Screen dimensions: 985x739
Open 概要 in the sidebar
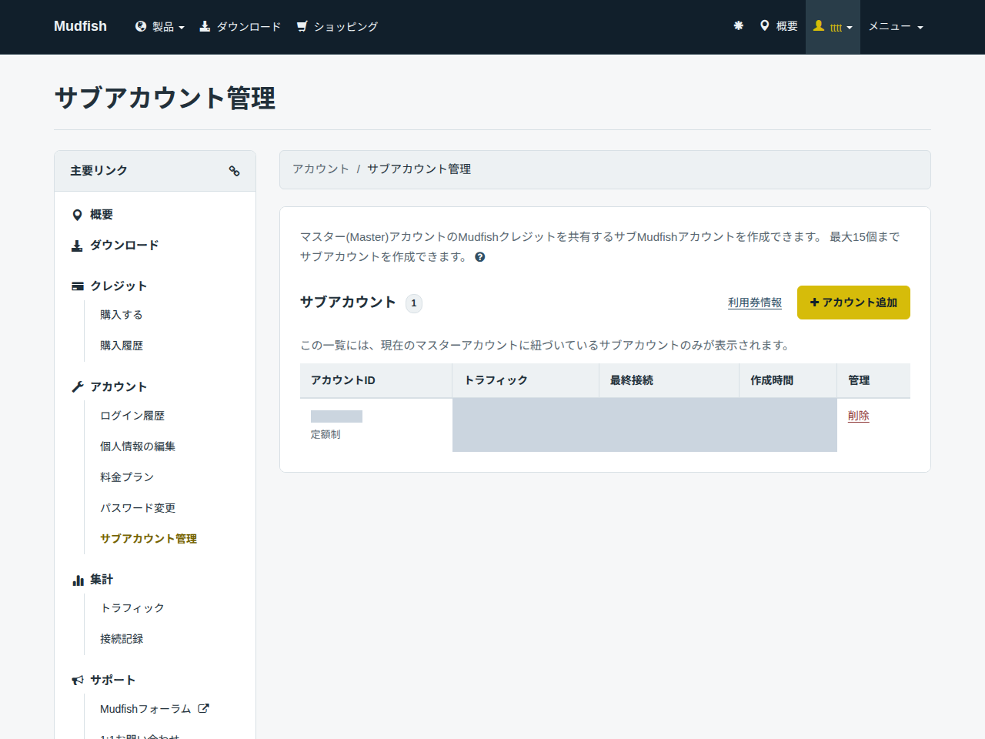[102, 215]
